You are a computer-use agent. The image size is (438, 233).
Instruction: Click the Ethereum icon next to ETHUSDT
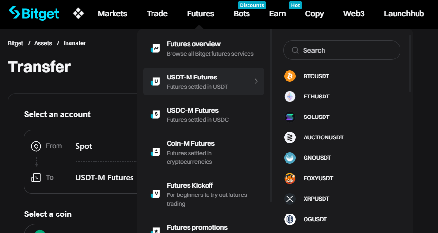[x=290, y=97]
